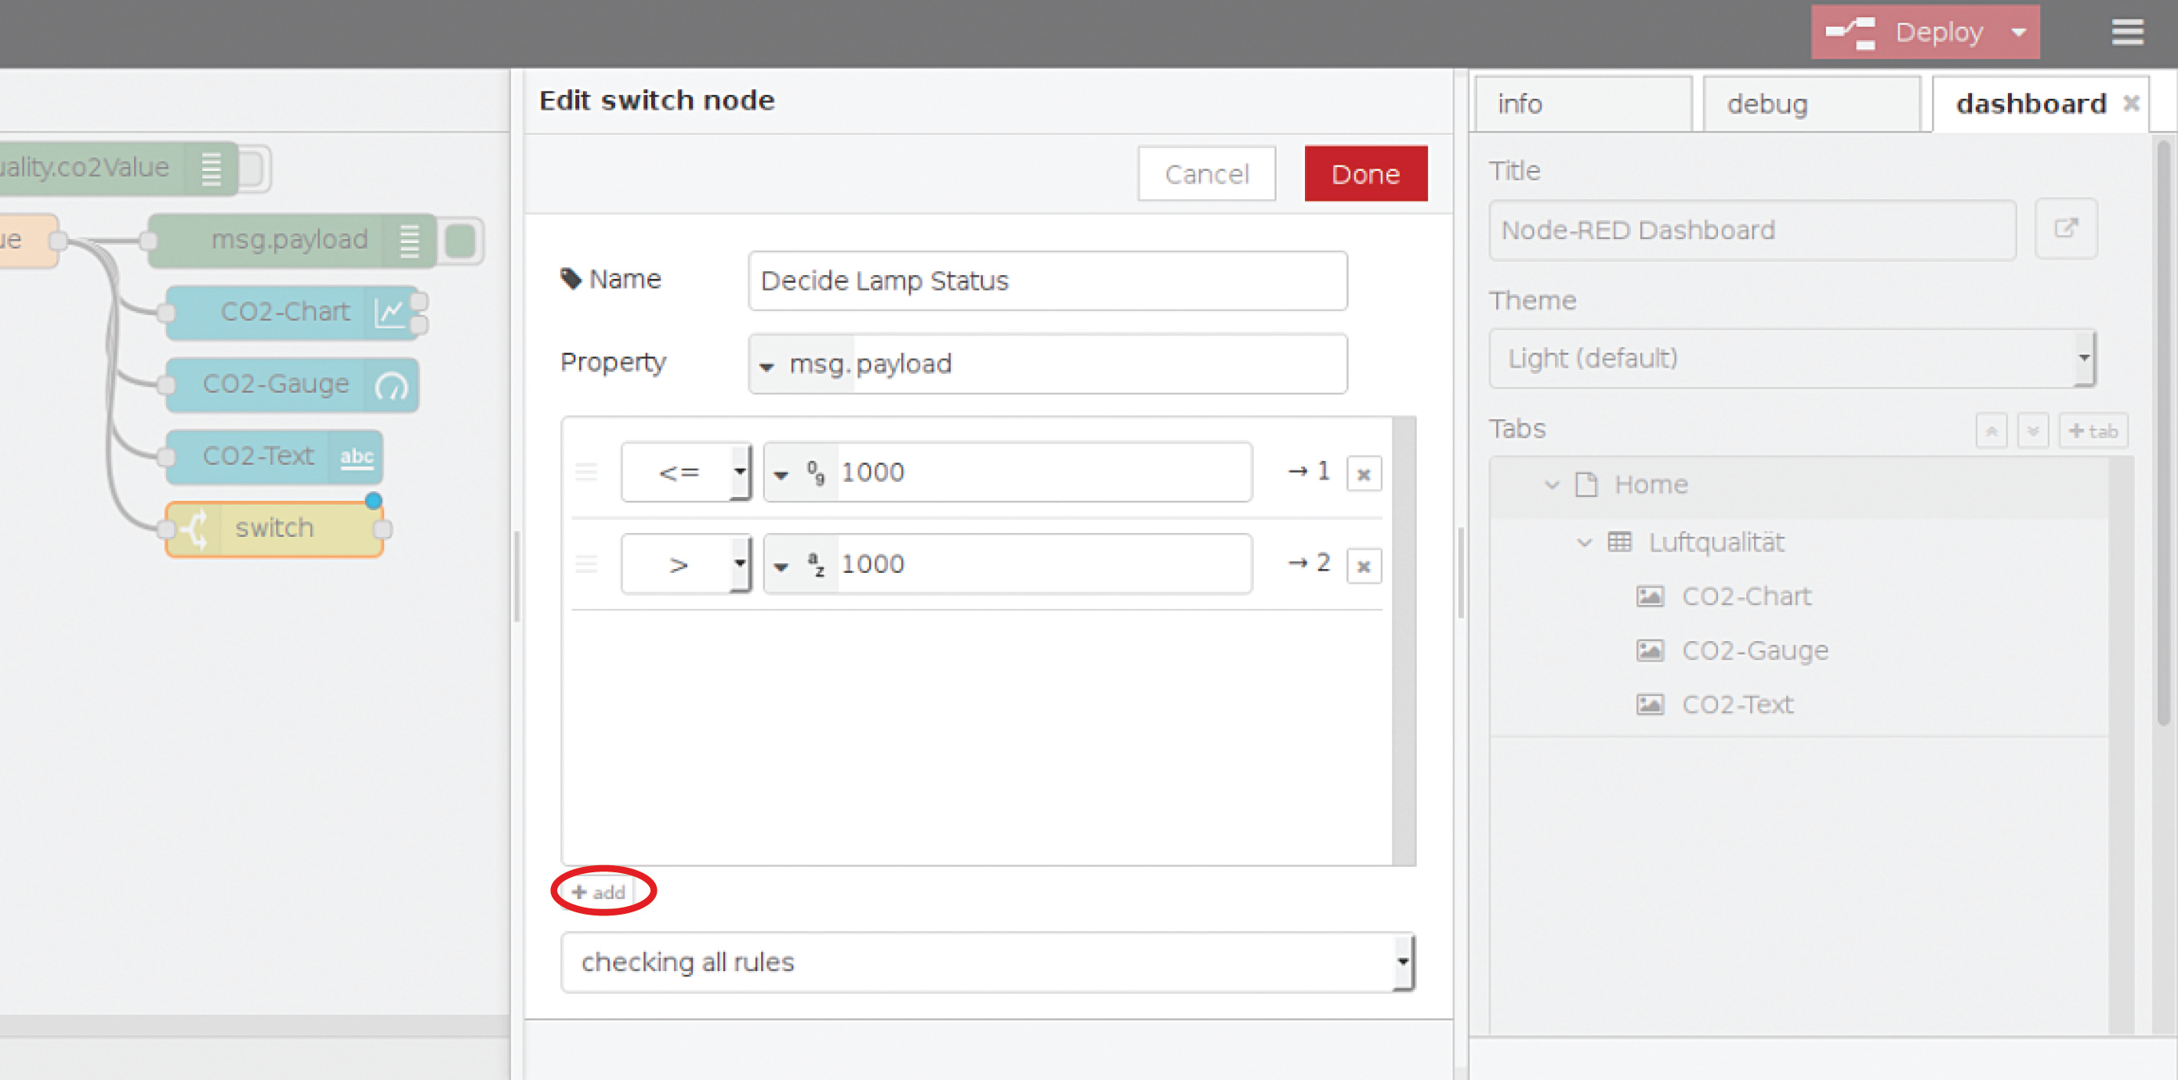Image resolution: width=2178 pixels, height=1080 pixels.
Task: Collapse the Luftqualität group
Action: (1584, 542)
